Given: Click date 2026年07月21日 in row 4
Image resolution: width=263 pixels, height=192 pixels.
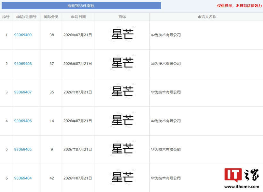Looking at the screenshot, I should [78, 121].
